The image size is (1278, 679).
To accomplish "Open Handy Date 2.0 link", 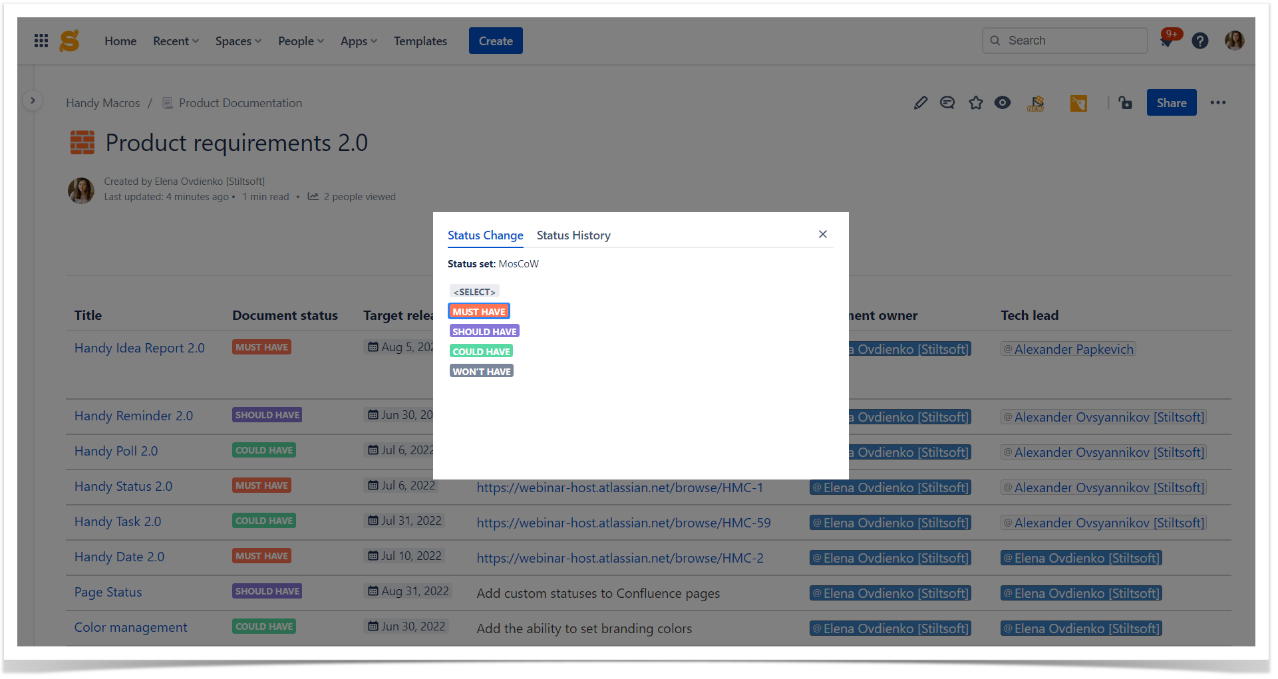I will [x=119, y=557].
